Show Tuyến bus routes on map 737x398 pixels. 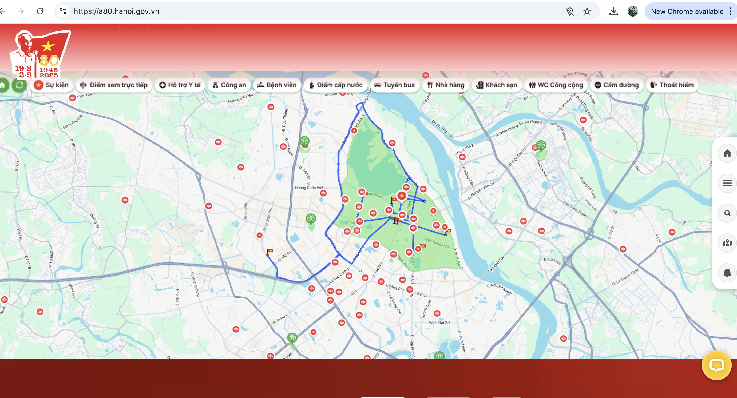click(x=395, y=85)
